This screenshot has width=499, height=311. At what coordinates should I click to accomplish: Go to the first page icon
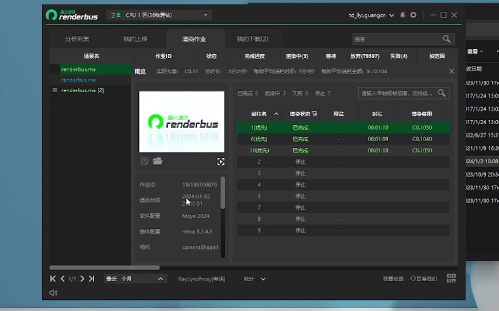(53, 279)
